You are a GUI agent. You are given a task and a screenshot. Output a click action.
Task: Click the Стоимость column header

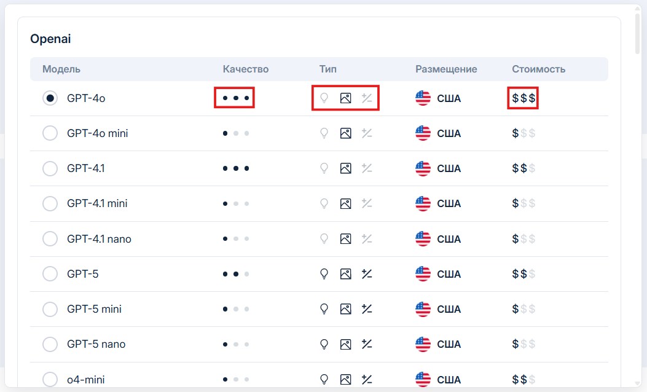click(x=538, y=69)
